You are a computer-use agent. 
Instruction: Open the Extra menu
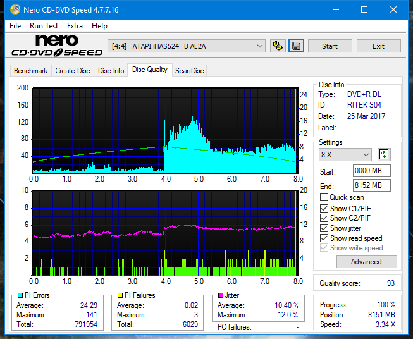(75, 26)
